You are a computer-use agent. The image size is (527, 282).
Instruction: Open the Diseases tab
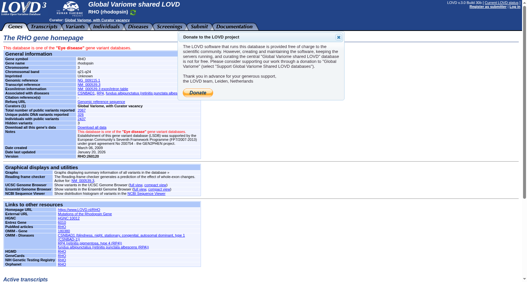(x=138, y=27)
